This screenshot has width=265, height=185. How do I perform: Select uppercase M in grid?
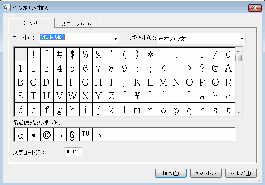coord(163,82)
